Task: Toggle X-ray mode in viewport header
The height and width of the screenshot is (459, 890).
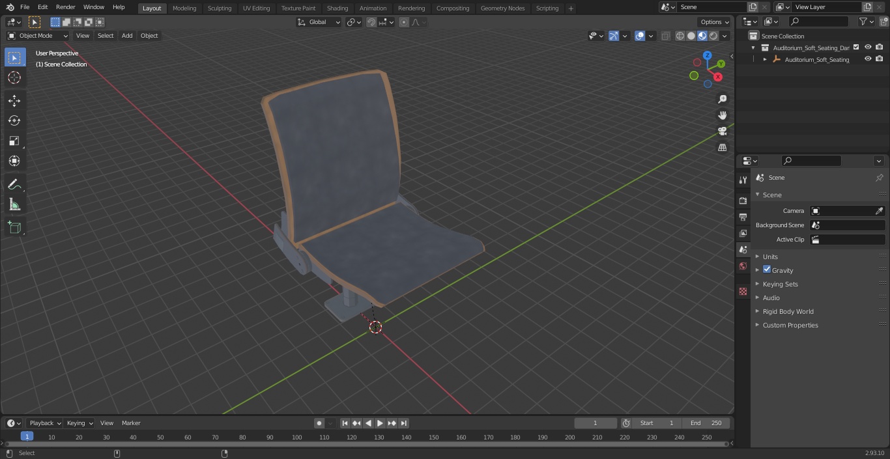Action: (x=665, y=36)
